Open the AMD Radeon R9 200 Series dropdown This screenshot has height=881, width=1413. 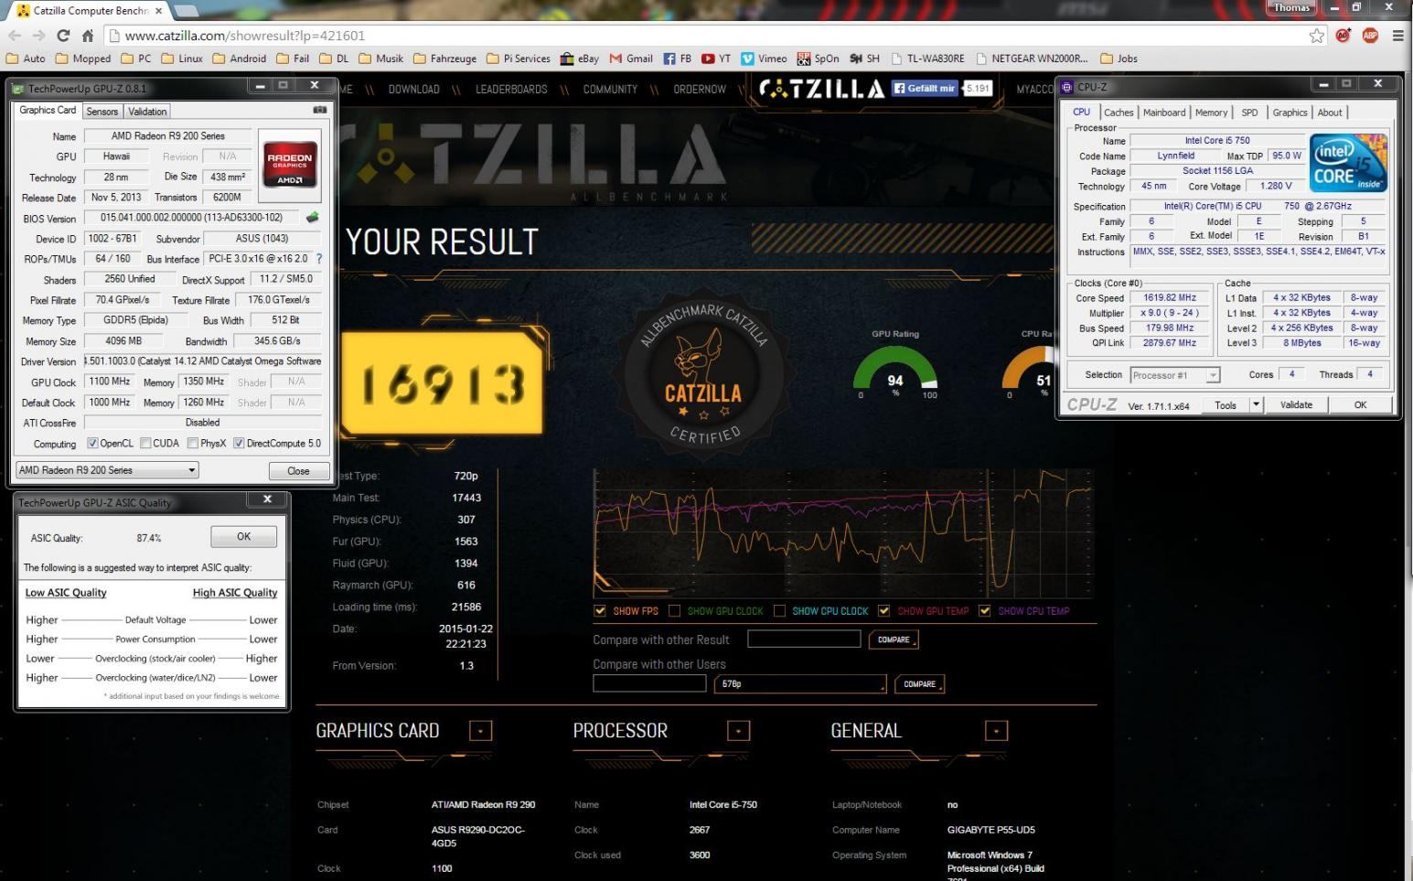tap(107, 470)
